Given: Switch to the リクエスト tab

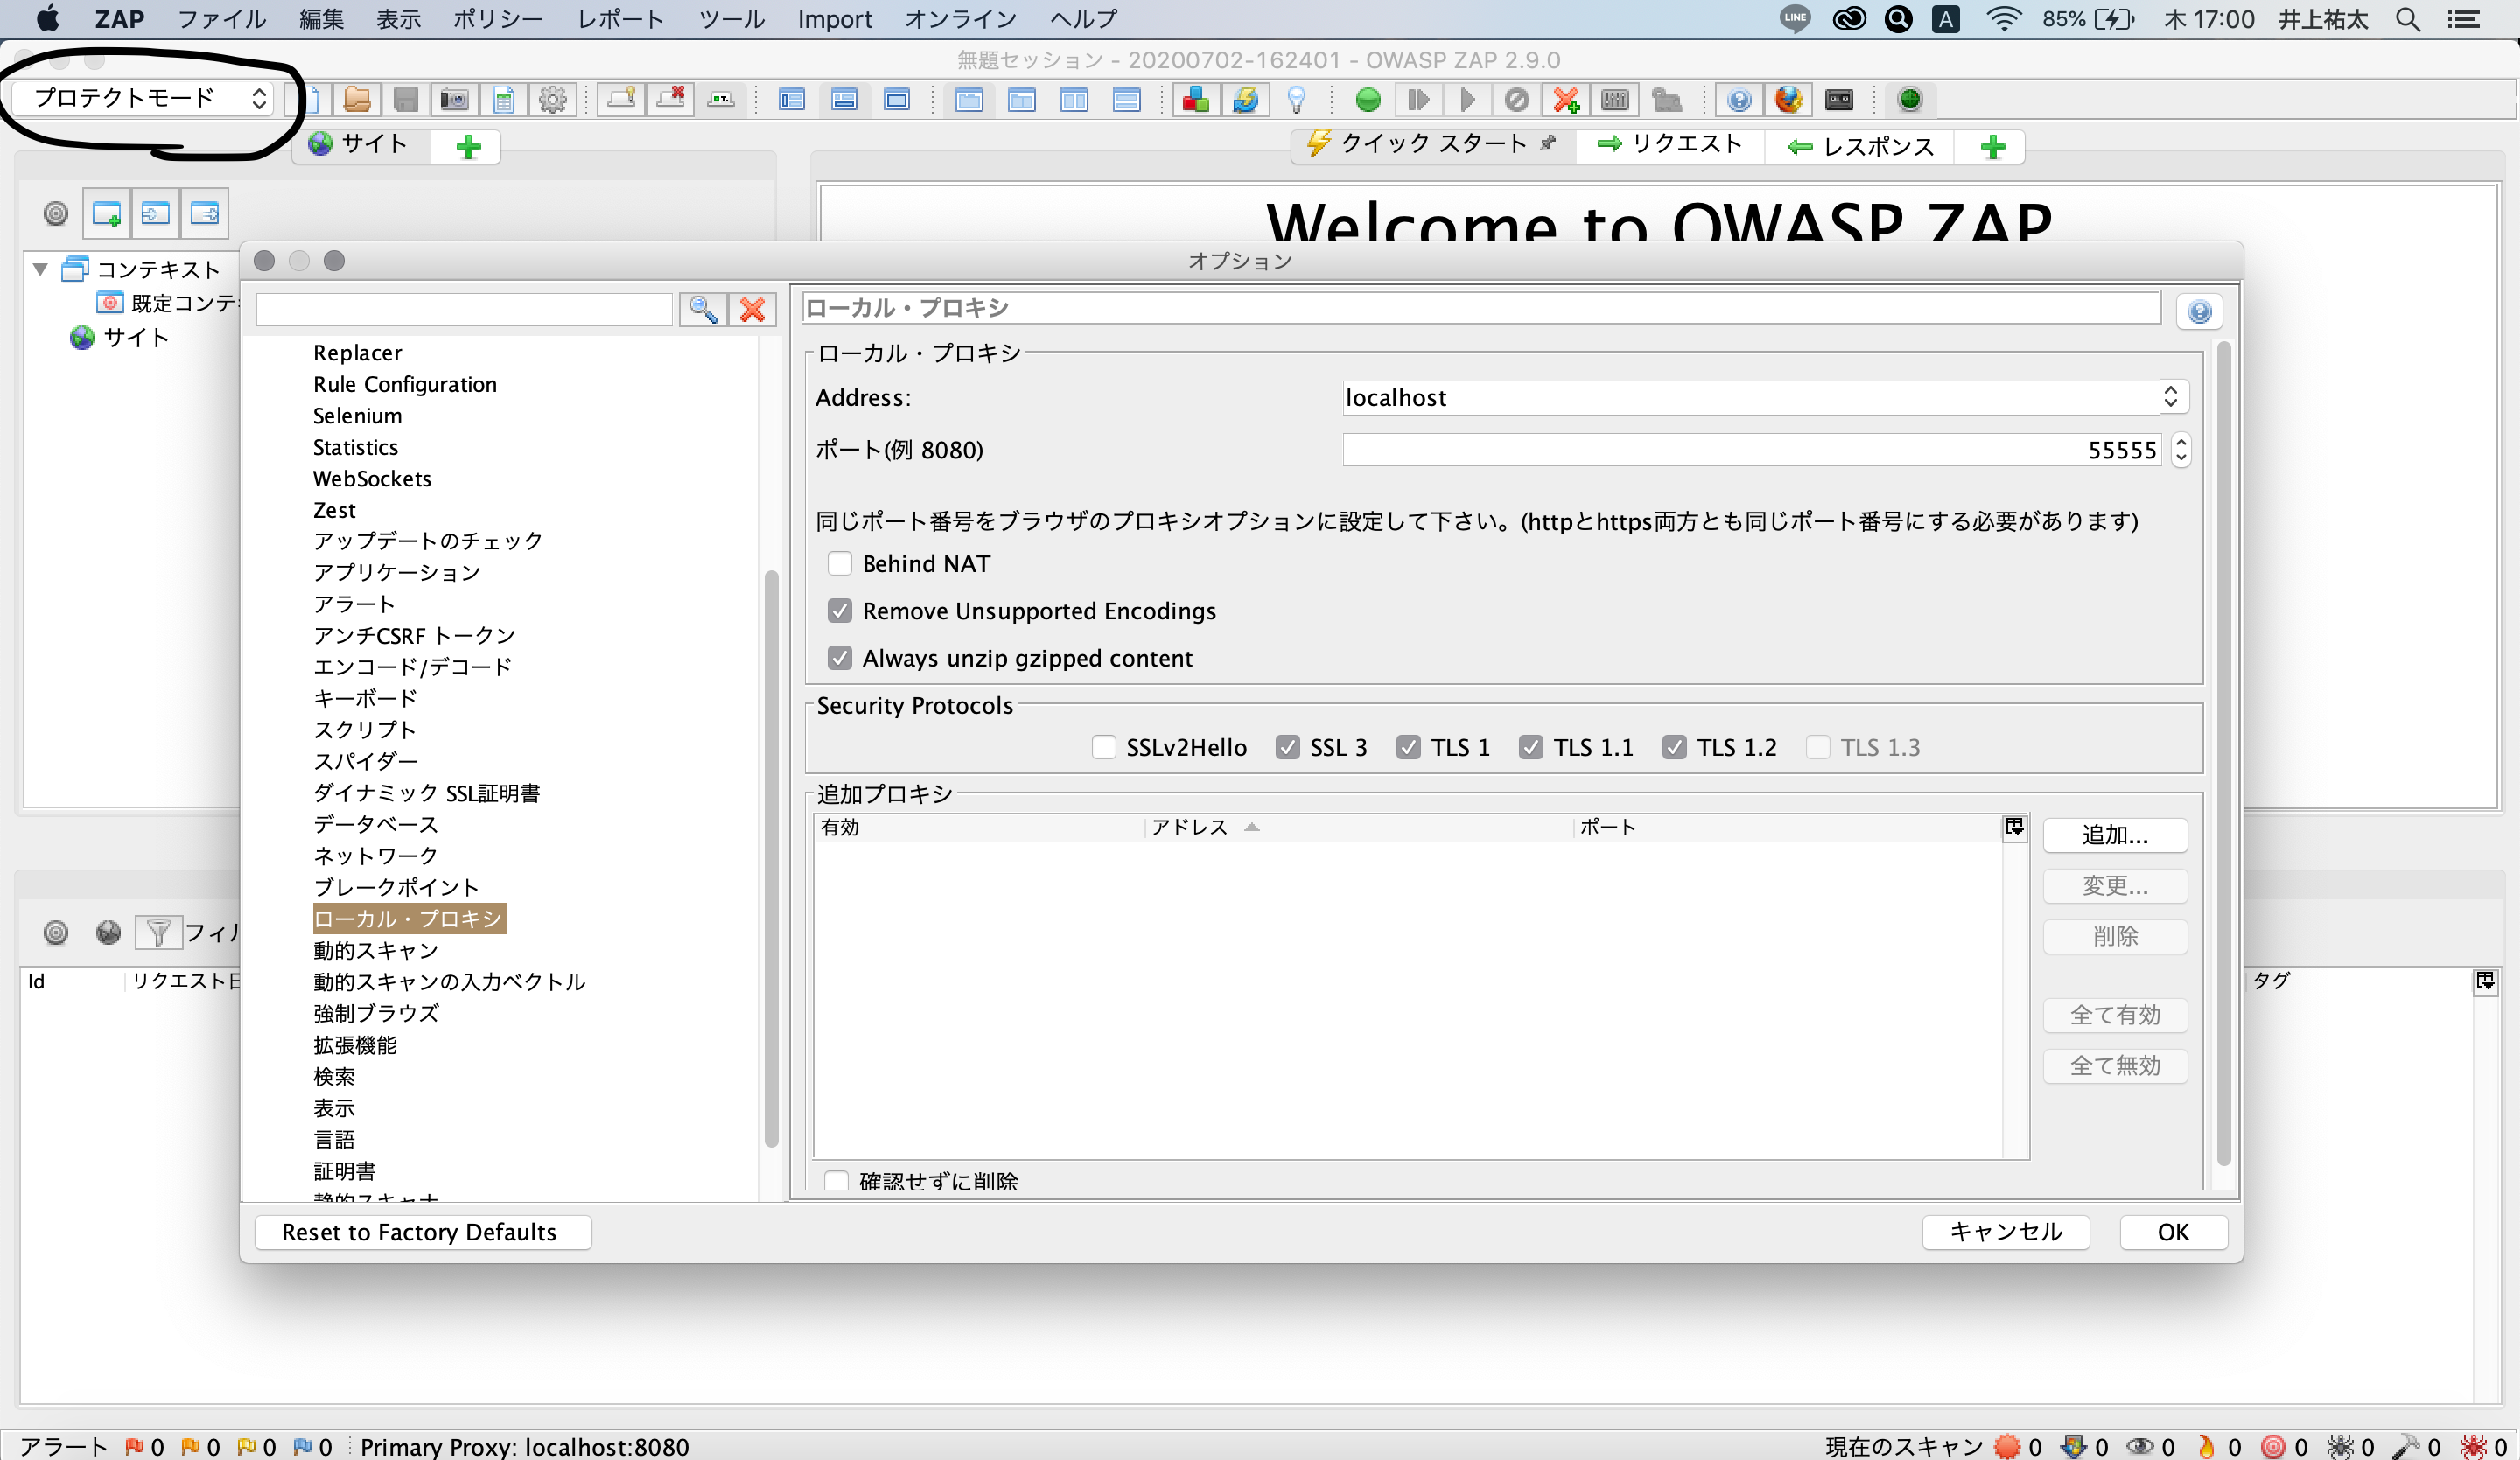Looking at the screenshot, I should [1669, 145].
